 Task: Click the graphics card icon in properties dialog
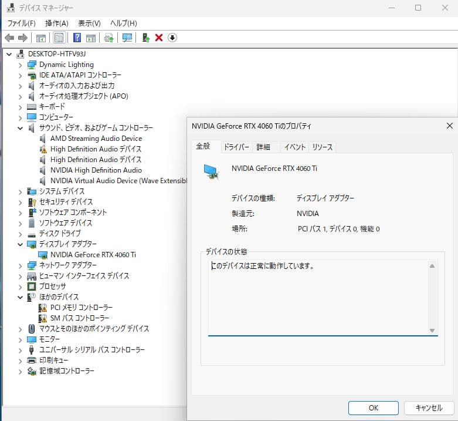click(211, 171)
